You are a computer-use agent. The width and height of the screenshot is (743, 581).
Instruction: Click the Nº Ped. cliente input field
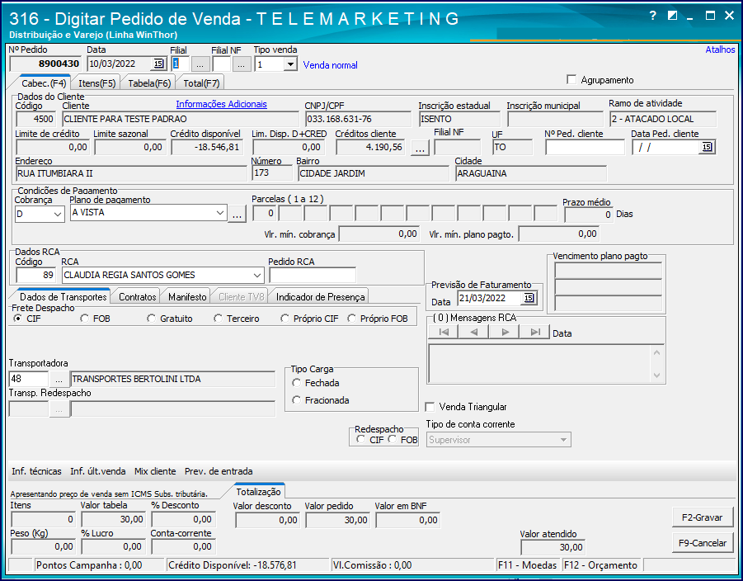point(585,148)
